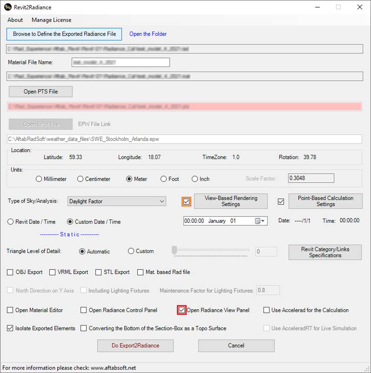
Task: Enable Converting Bottom of Section-Box as Topo Surface
Action: click(x=83, y=328)
